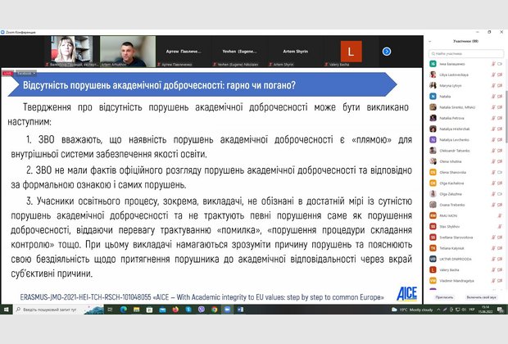Click the taskbar clock and date

pos(486,310)
